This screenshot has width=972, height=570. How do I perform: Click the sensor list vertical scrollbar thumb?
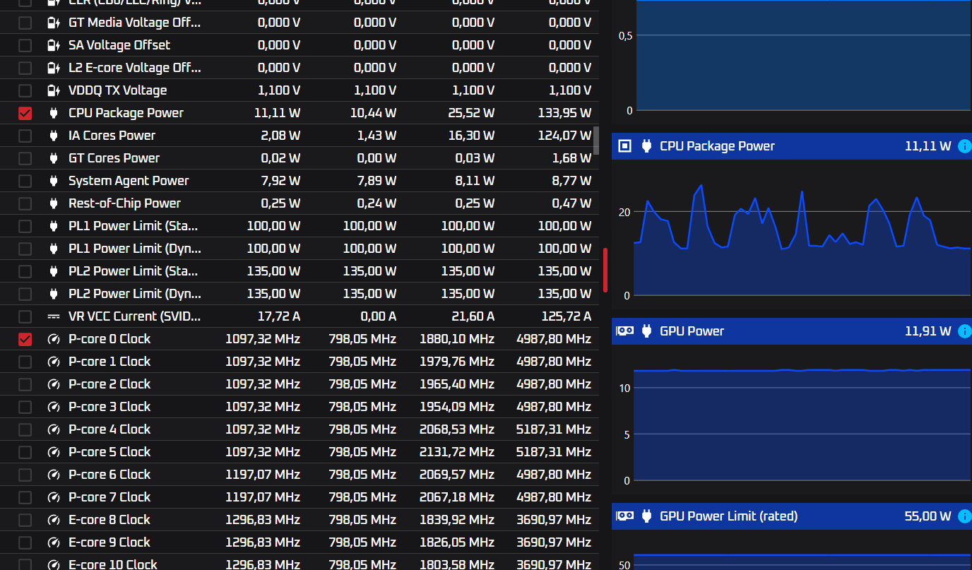coord(596,140)
